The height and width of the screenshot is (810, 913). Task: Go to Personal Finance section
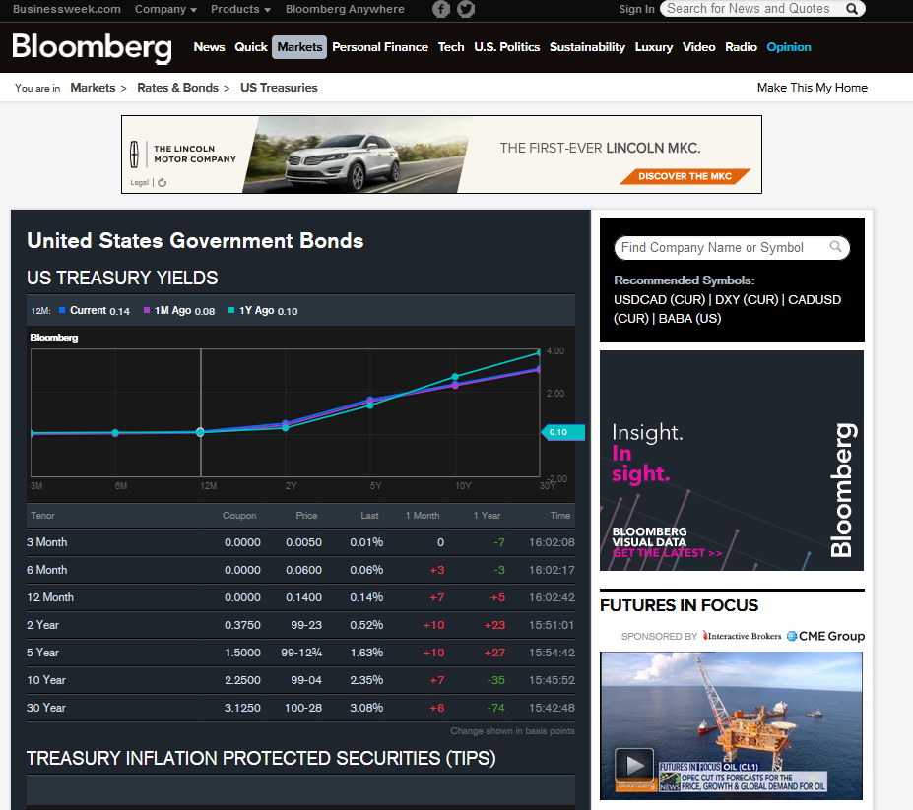coord(380,47)
